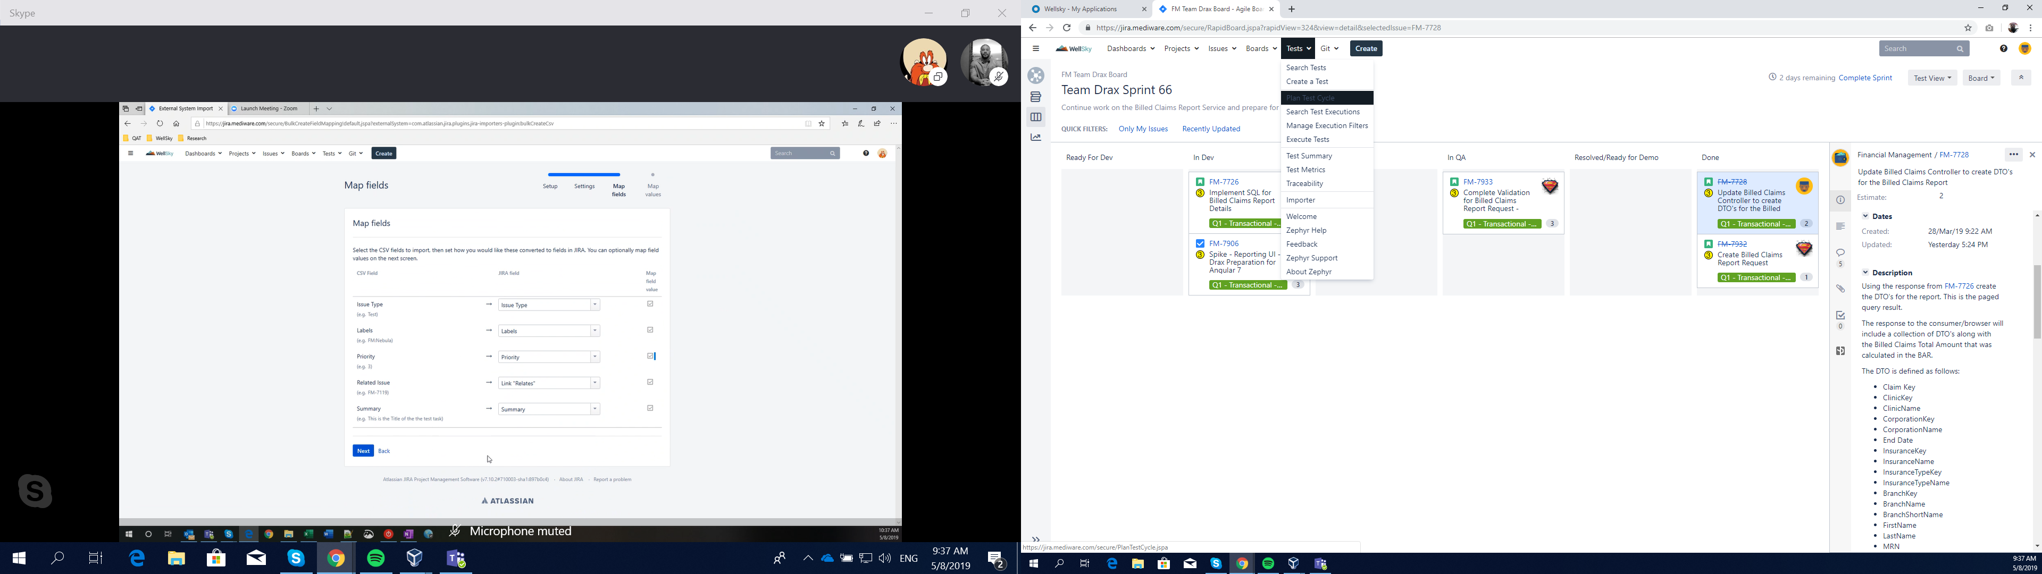Open Microsoft Teams from the left taskbar

456,559
